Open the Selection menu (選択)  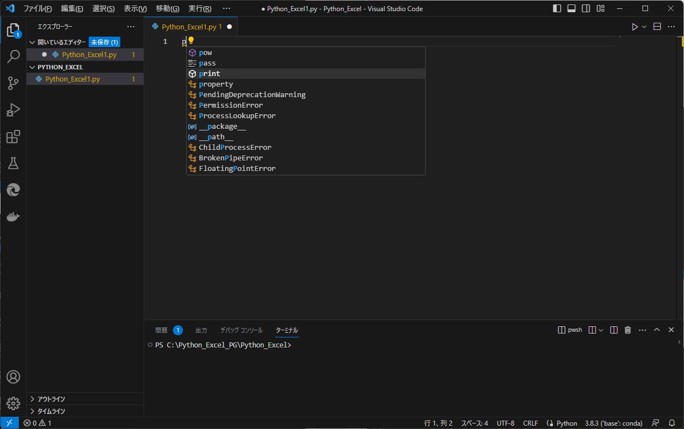click(x=104, y=8)
